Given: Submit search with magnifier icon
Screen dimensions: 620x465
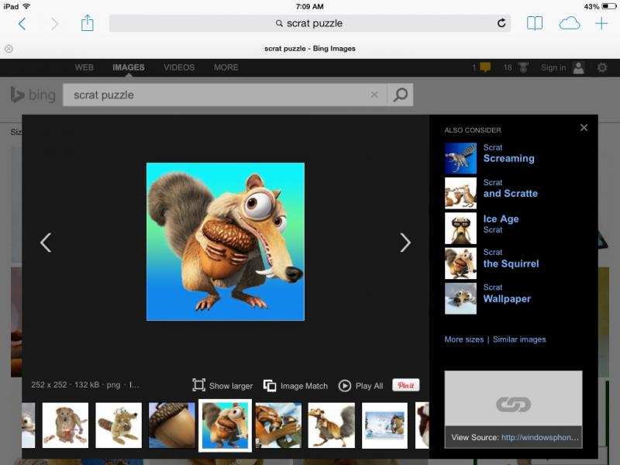Looking at the screenshot, I should [x=400, y=95].
